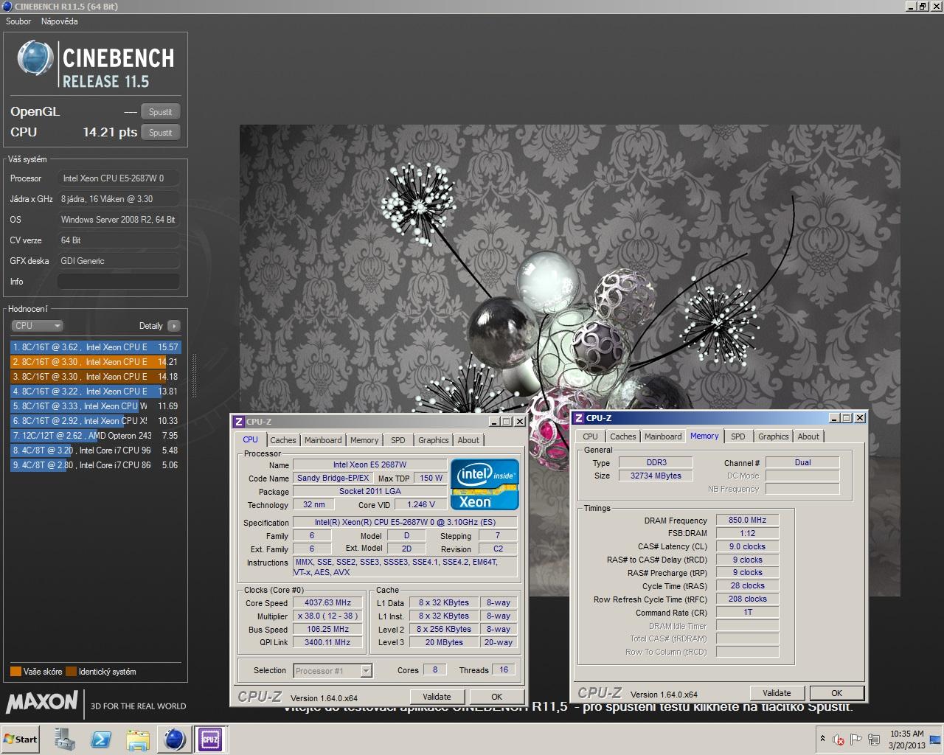Select ranking row 2 scoring 14.21

pos(95,362)
